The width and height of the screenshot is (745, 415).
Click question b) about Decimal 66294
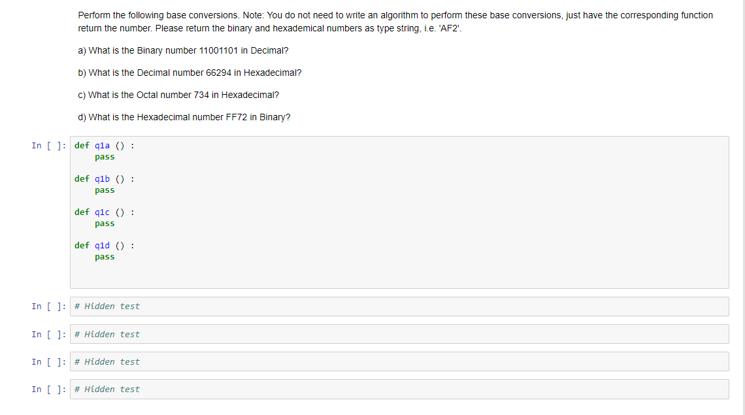190,73
